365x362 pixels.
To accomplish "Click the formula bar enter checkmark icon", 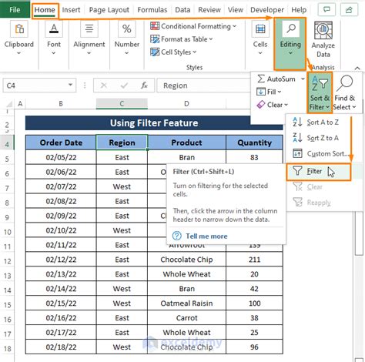I will point(124,85).
